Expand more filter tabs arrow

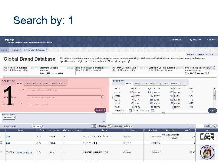click(185, 84)
